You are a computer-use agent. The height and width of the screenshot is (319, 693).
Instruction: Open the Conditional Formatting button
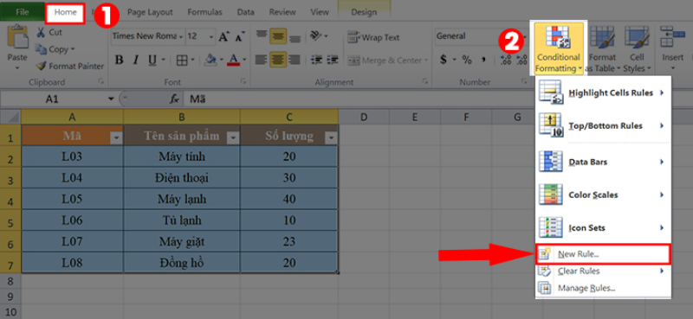(559, 48)
